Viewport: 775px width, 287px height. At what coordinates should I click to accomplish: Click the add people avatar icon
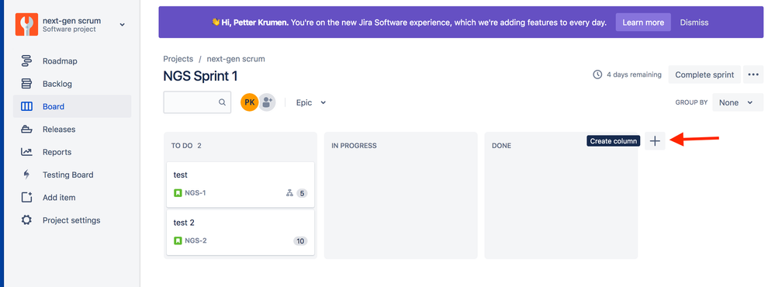tap(268, 102)
